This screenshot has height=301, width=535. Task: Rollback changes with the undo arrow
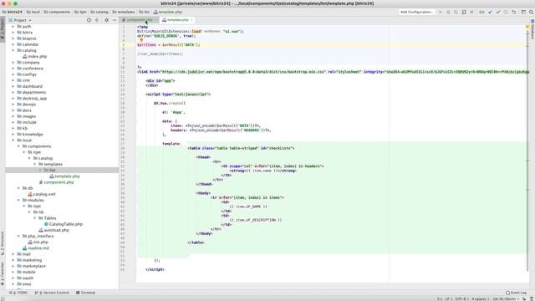[x=514, y=12]
